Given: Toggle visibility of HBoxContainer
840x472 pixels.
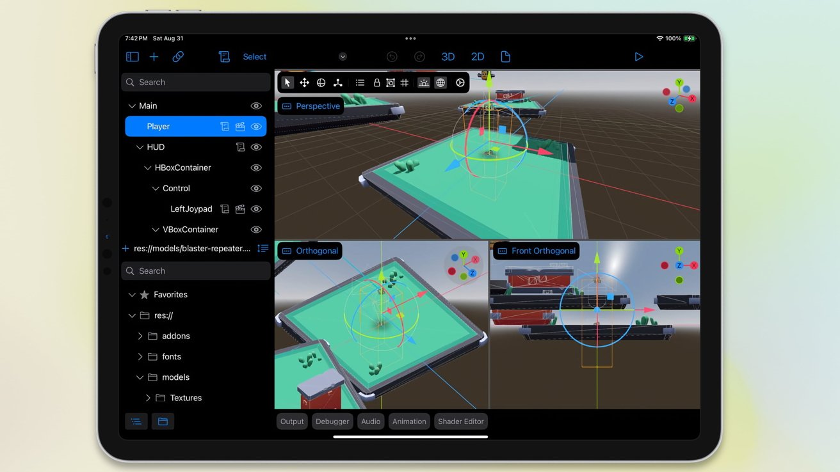Looking at the screenshot, I should click(256, 168).
